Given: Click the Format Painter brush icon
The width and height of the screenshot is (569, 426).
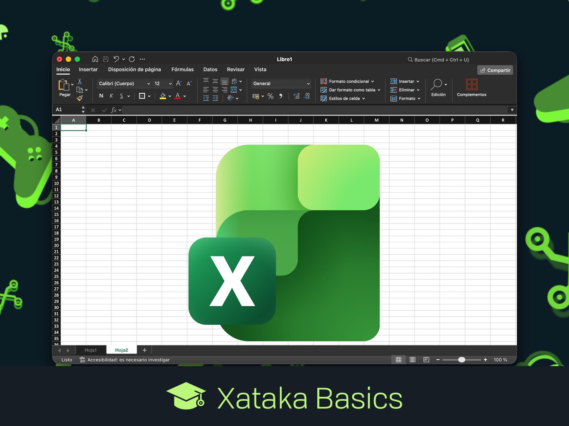Looking at the screenshot, I should 80,98.
